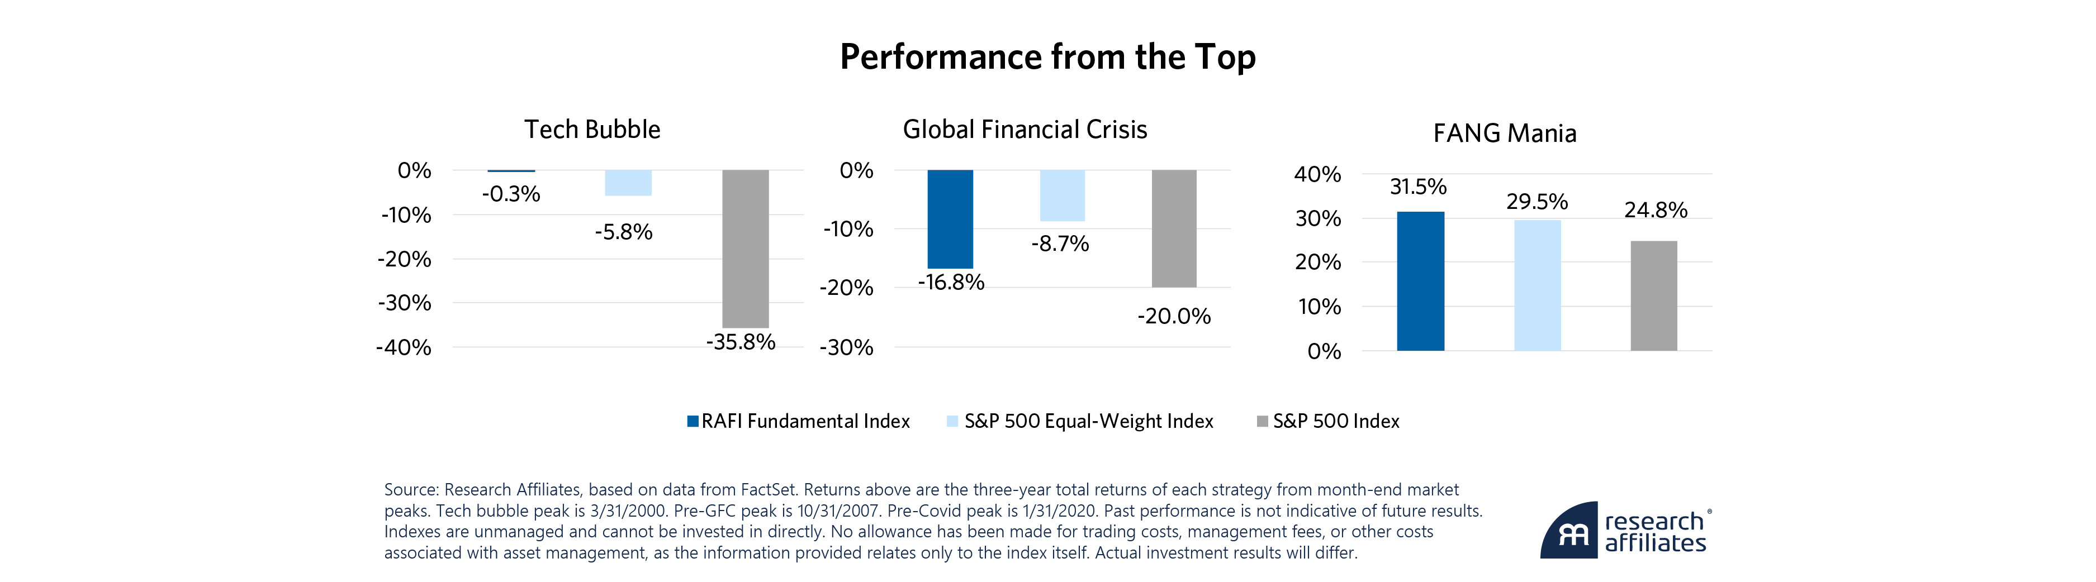Click the Global Financial Crisis chart title

pyautogui.click(x=1025, y=129)
